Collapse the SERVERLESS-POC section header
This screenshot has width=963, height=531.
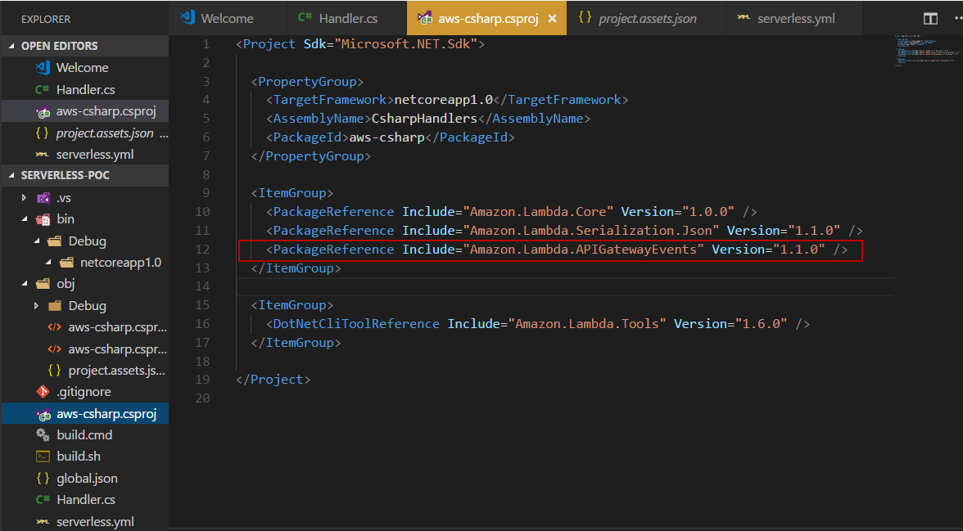pos(11,175)
